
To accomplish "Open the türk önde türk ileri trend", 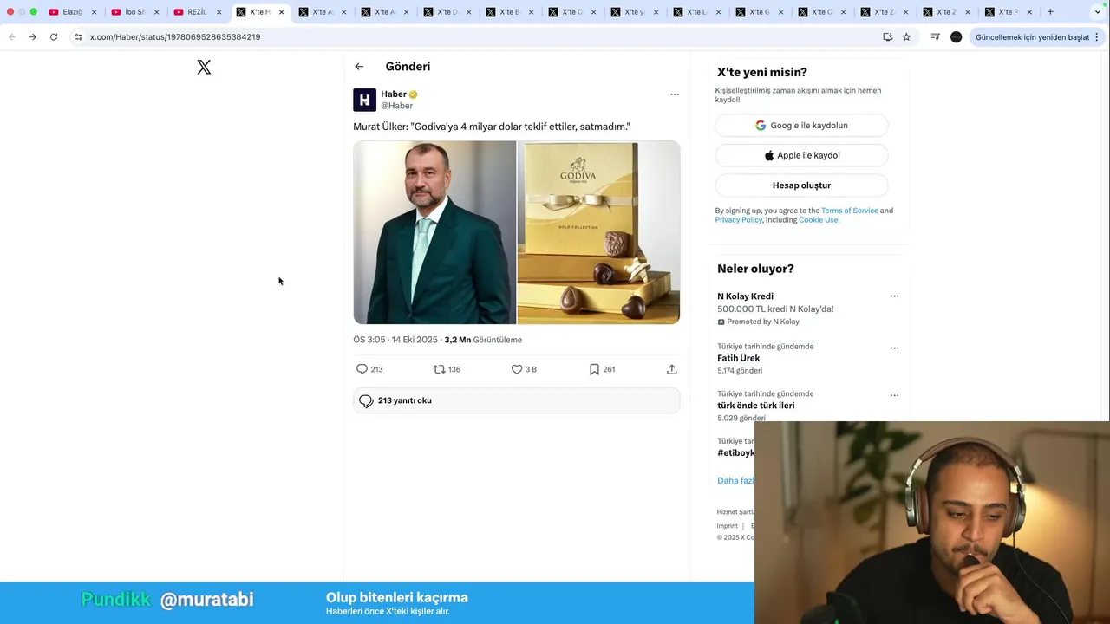I will coord(755,406).
